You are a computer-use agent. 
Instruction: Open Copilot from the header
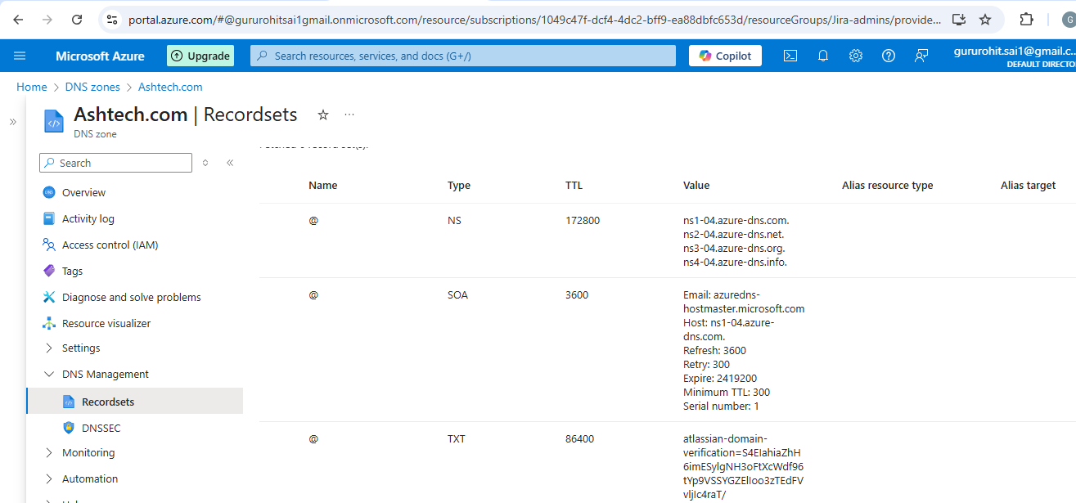tap(725, 56)
